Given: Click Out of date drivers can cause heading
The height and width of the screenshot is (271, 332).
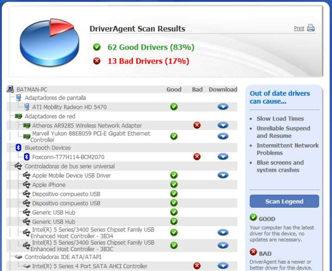Looking at the screenshot, I should [280, 97].
